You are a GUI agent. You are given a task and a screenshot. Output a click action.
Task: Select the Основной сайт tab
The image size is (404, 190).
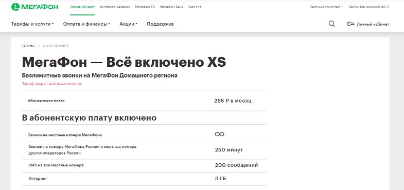pyautogui.click(x=82, y=7)
